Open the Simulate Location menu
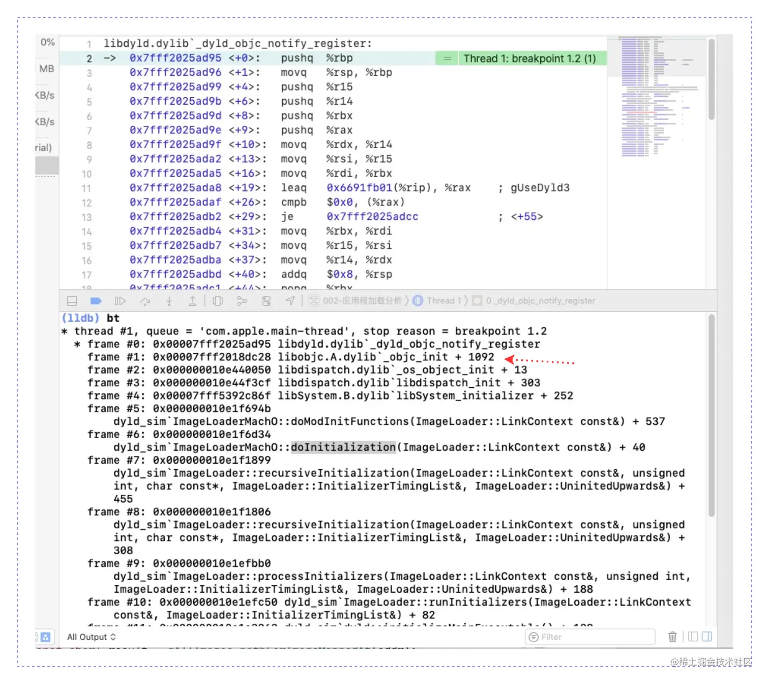 click(x=290, y=301)
